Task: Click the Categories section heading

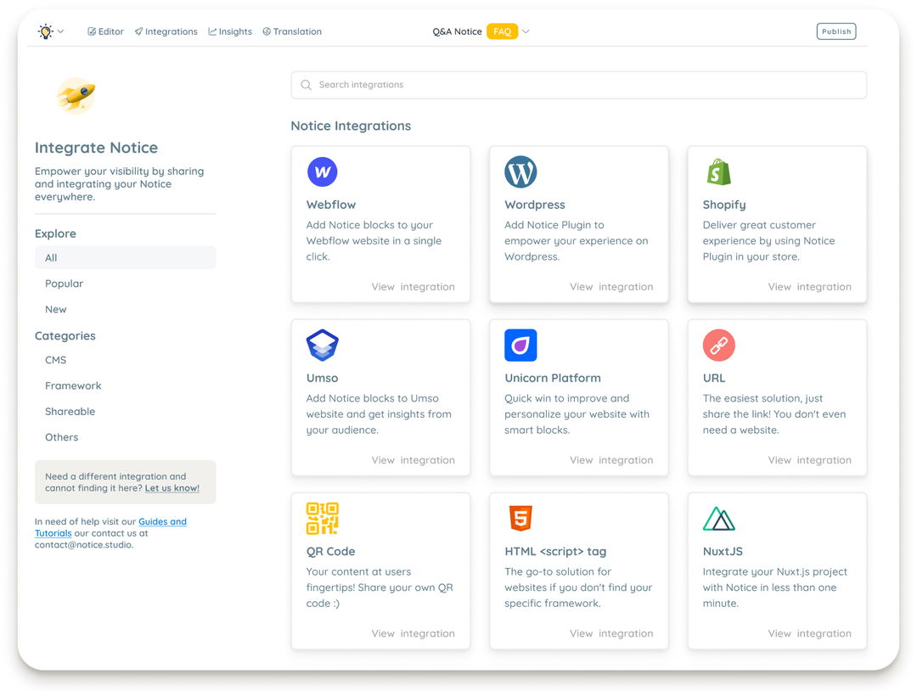Action: point(65,335)
